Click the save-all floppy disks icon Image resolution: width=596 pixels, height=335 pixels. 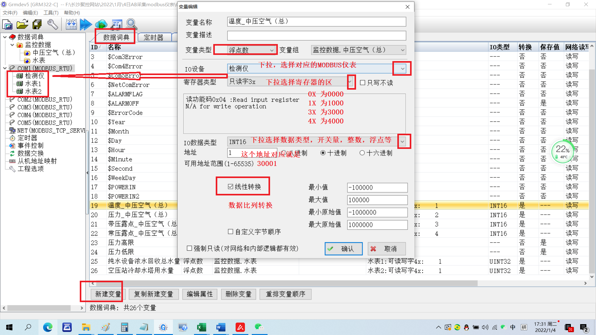pyautogui.click(x=37, y=24)
